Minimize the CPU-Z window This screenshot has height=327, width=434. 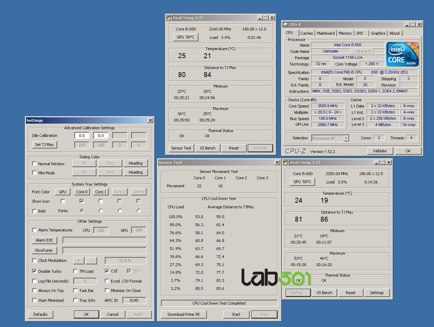[x=407, y=25]
